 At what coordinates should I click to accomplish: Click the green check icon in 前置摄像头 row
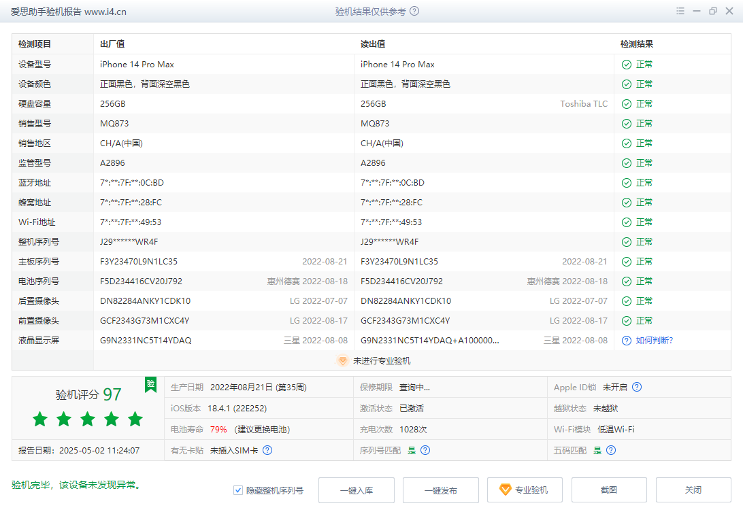627,321
